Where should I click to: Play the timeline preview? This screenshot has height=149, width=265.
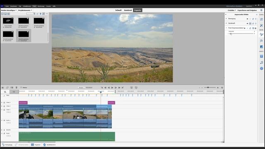112,88
